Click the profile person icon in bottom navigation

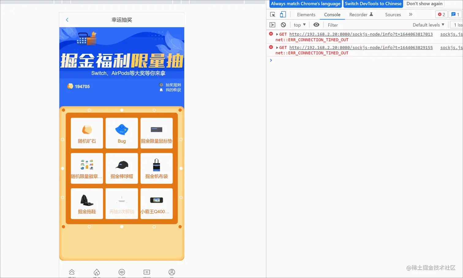point(172,272)
